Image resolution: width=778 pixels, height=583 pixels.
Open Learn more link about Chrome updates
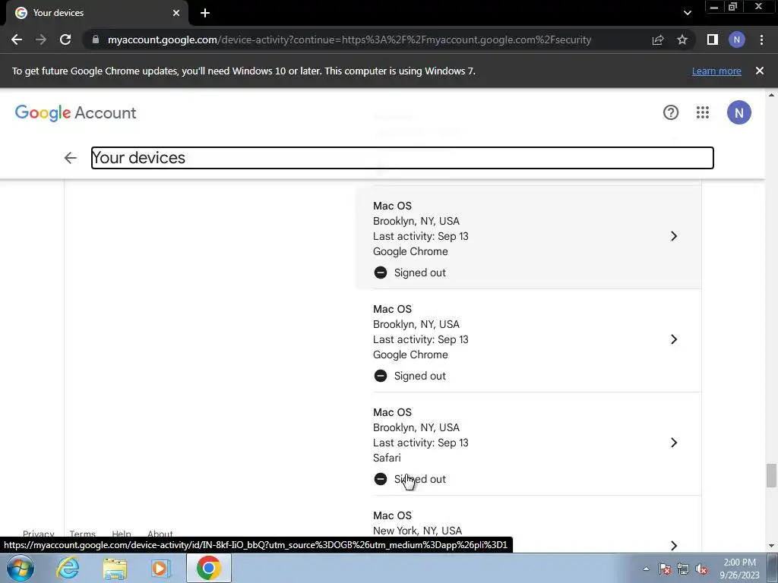pos(716,71)
